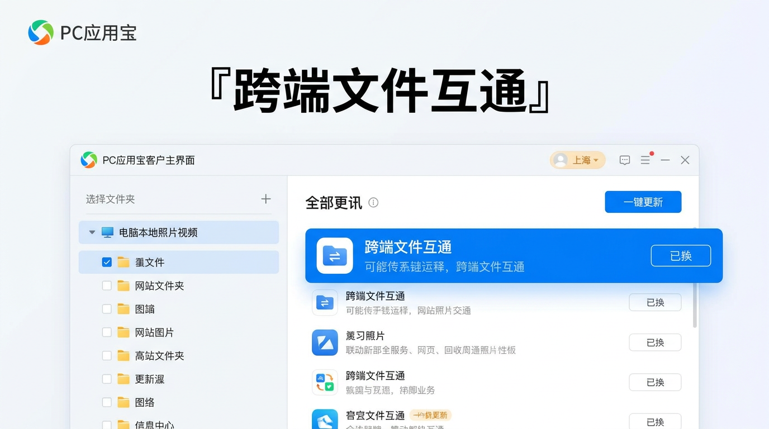Click 已换 beside the four-tile icon row

pos(655,382)
